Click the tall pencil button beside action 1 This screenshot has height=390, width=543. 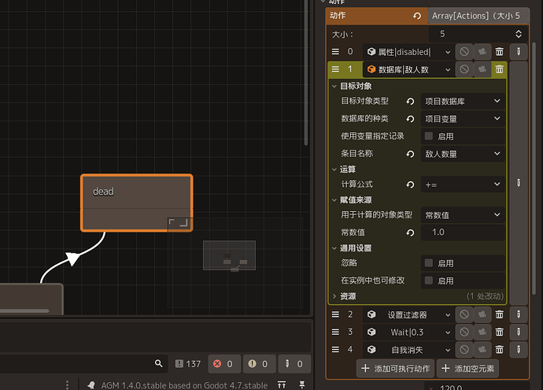click(519, 183)
